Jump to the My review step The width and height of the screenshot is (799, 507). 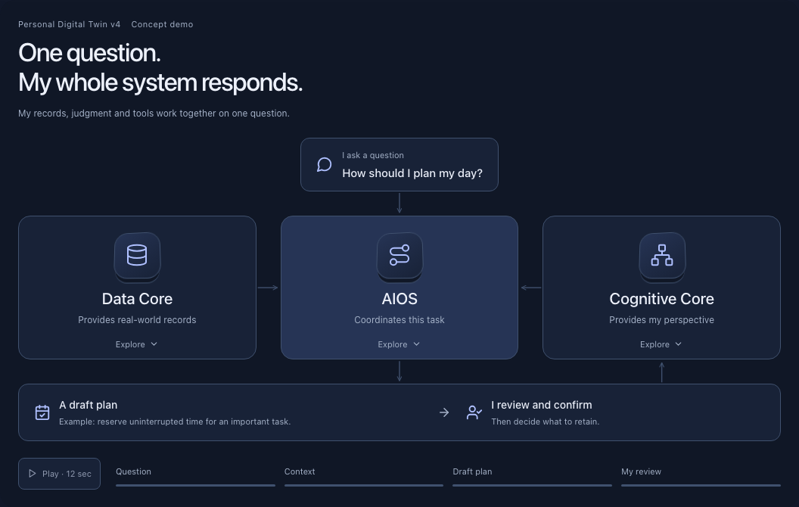641,471
